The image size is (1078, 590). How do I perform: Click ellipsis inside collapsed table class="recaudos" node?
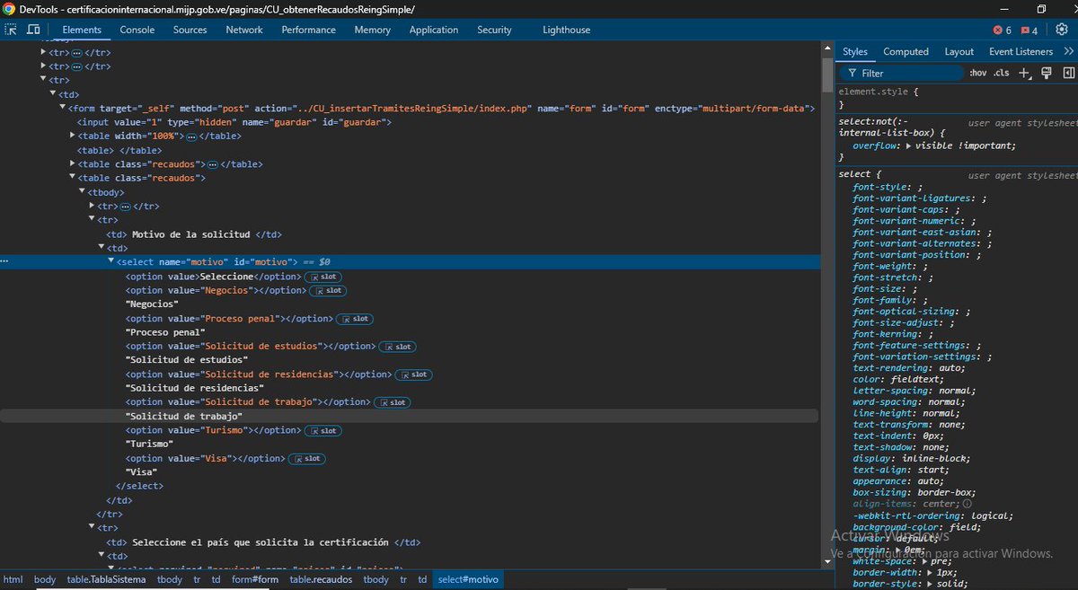tap(213, 164)
